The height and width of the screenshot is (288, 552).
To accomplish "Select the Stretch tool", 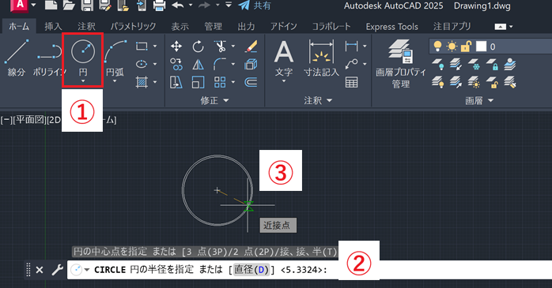I will pos(176,82).
